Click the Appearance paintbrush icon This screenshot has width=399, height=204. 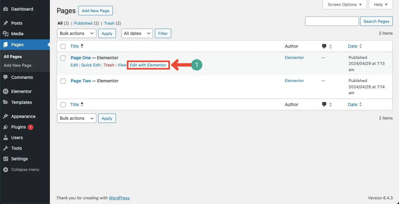[x=5, y=116]
